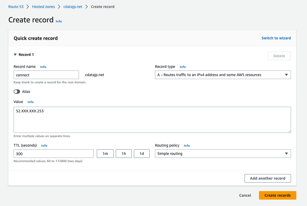Focus the Record name input field
Image resolution: width=307 pixels, height=206 pixels.
point(46,75)
